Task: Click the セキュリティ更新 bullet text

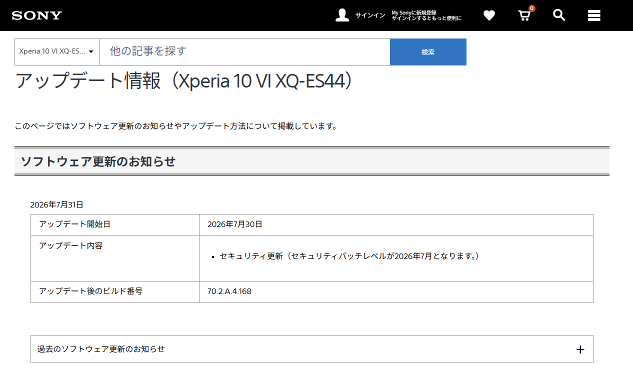Action: coord(349,256)
